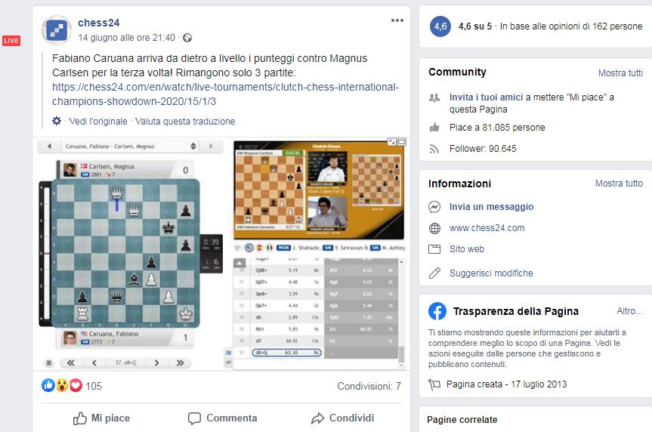
Task: Open the chess24 page profile picture
Action: coord(57,30)
